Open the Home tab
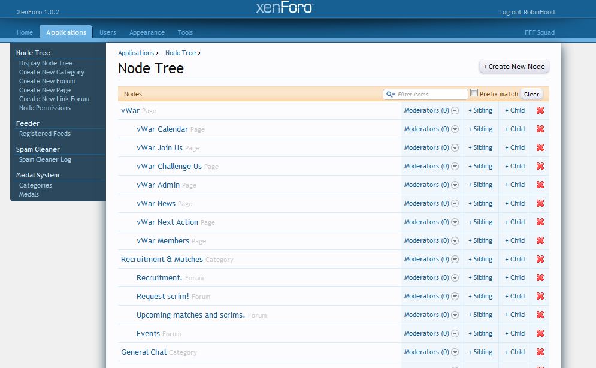The width and height of the screenshot is (596, 368). tap(25, 32)
